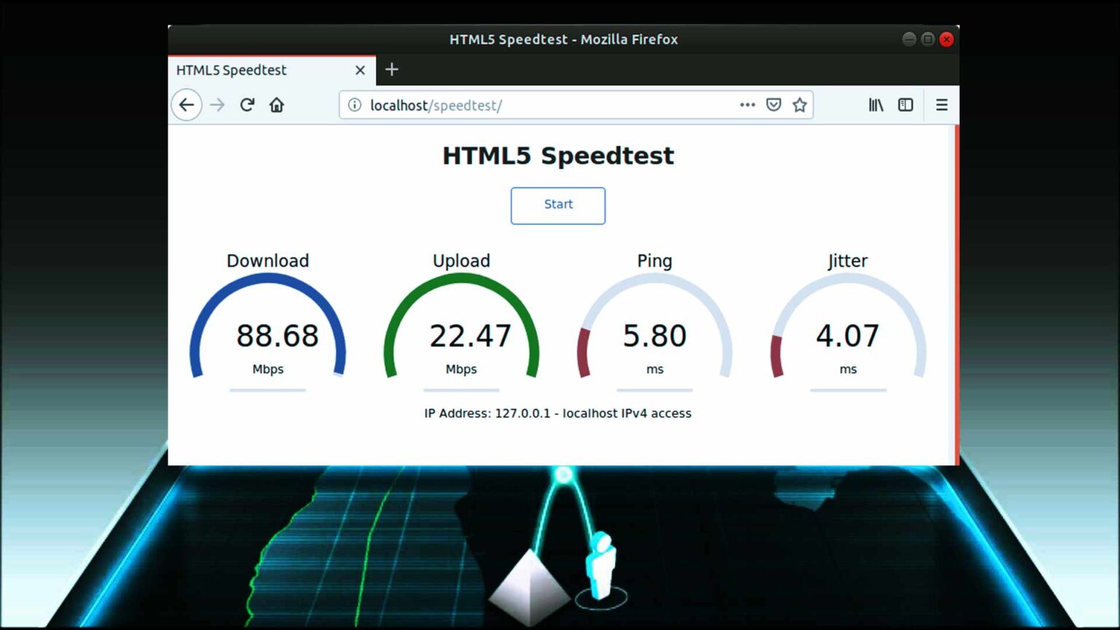Select the HTML5 Speedtest page title
Image resolution: width=1120 pixels, height=630 pixels.
(559, 155)
